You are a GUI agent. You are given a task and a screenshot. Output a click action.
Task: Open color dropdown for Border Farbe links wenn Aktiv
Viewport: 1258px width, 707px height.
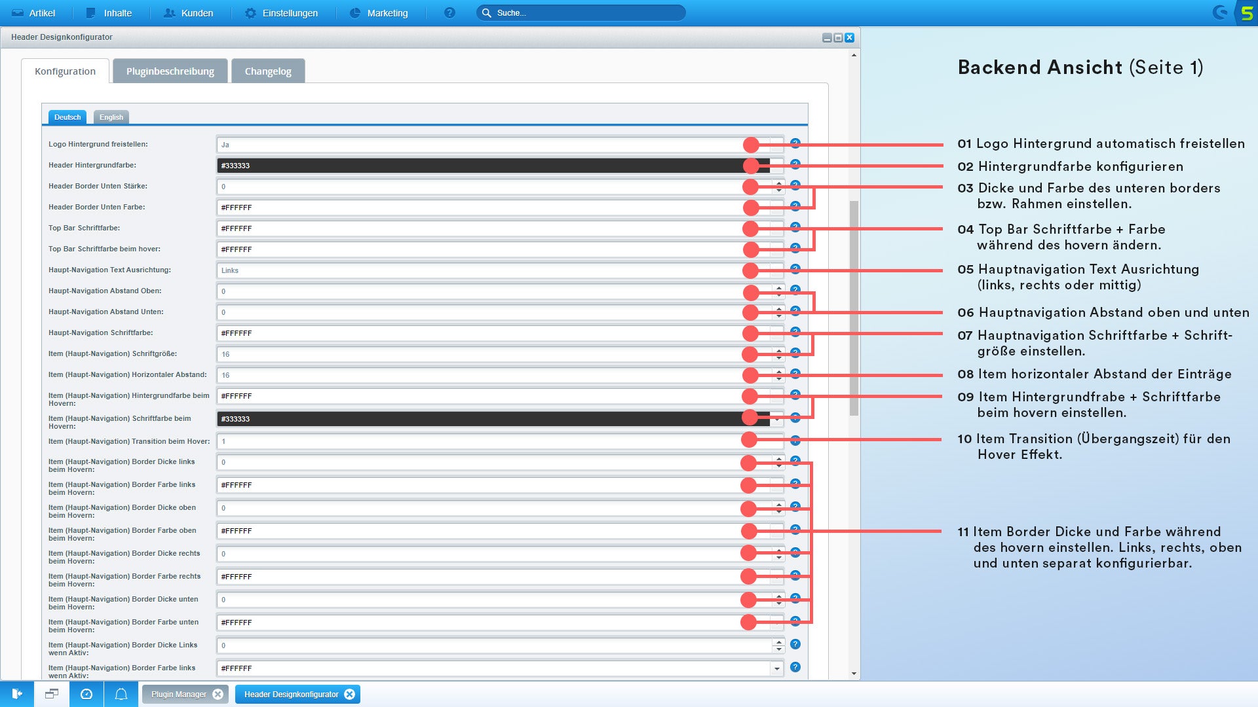click(x=776, y=668)
